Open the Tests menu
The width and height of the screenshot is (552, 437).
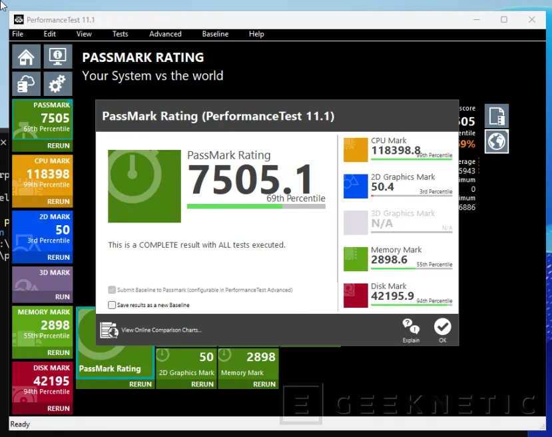121,34
